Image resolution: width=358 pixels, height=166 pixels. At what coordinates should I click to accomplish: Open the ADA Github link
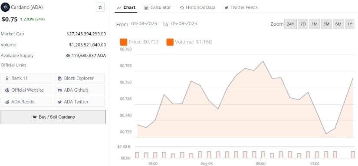(x=79, y=90)
